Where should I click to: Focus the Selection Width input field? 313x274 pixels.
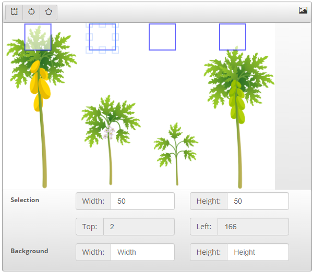pyautogui.click(x=142, y=201)
